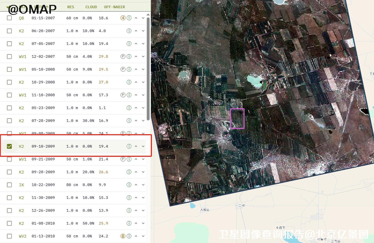Click the P badge on WV1 09-21-2009 row
Viewport: 374px width, 243px height.
click(123, 159)
